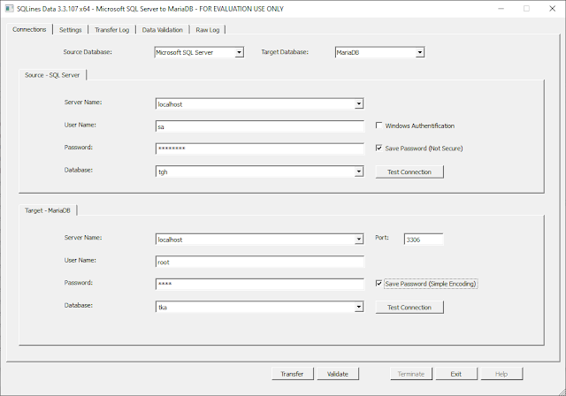Click the Validate button
The width and height of the screenshot is (566, 396).
click(x=338, y=374)
